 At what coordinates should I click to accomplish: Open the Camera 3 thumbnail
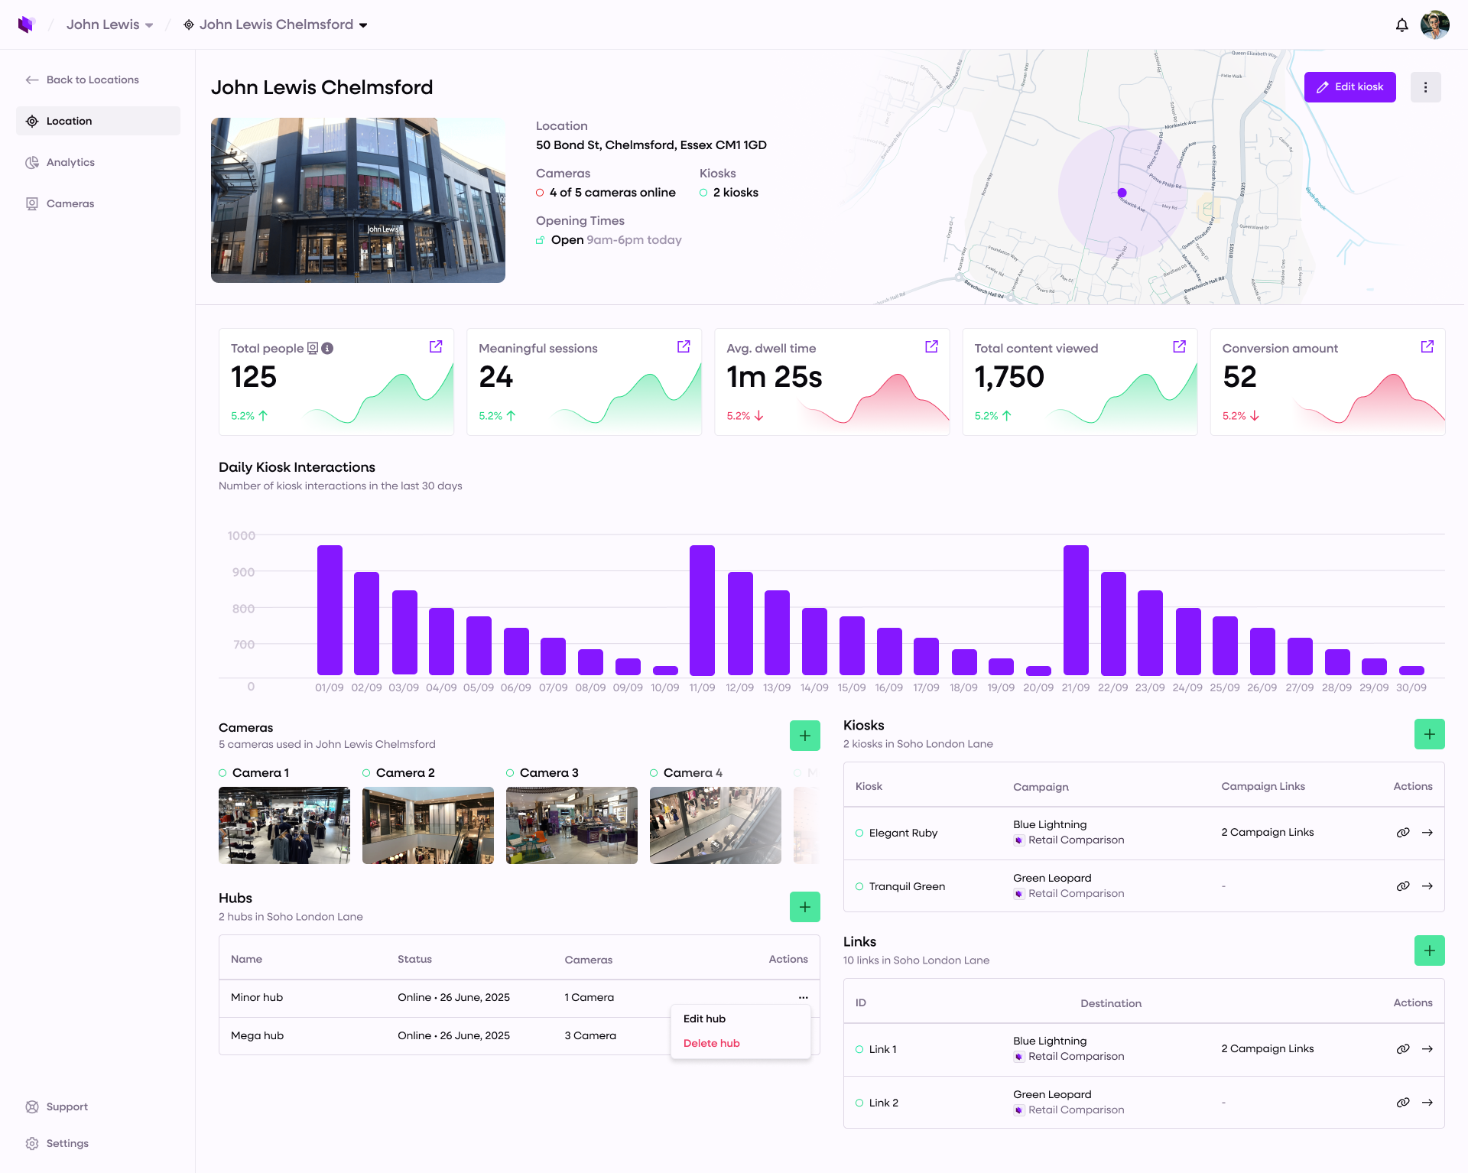coord(572,826)
